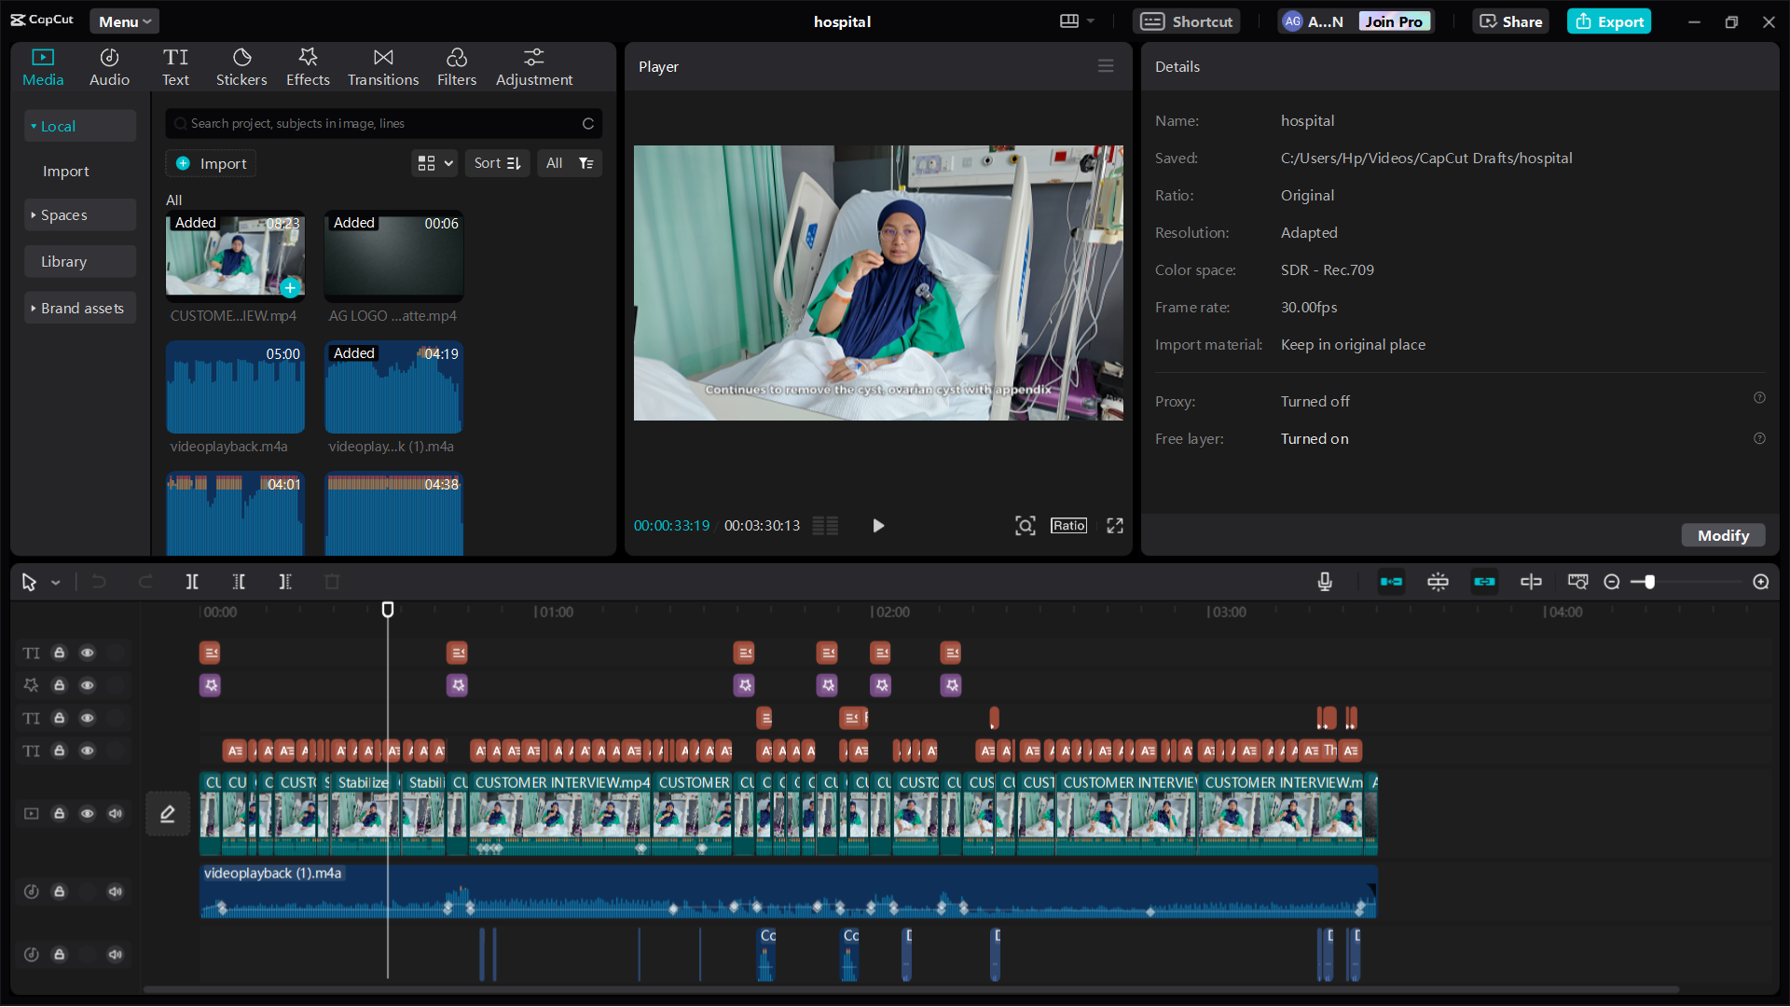Click the zoom-in timeline plus icon

[x=1761, y=582]
